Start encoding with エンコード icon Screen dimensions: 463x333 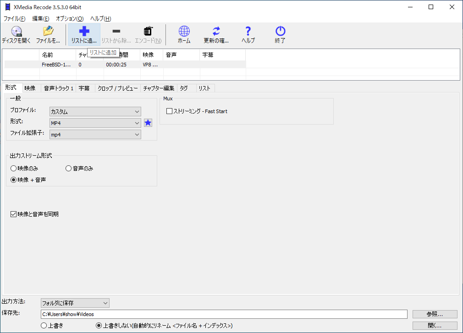coord(148,35)
